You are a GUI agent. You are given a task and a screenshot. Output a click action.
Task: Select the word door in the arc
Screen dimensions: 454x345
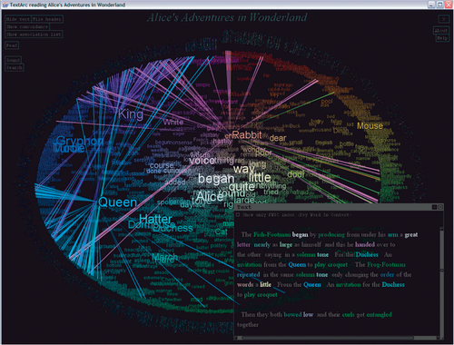click(295, 174)
